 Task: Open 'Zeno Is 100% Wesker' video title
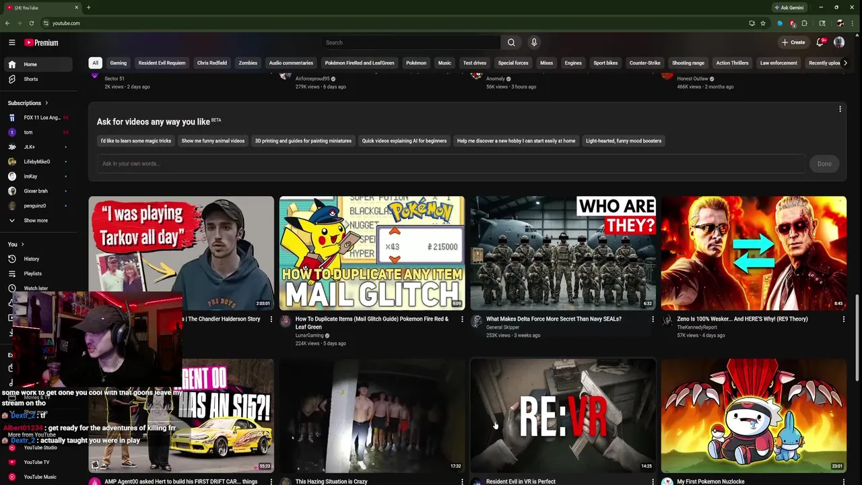[742, 319]
